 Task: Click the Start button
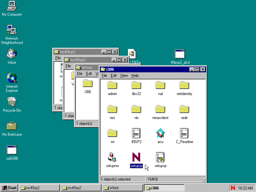click(x=9, y=188)
